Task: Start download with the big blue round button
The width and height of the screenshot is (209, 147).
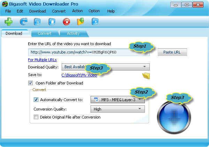Action: click(x=174, y=117)
